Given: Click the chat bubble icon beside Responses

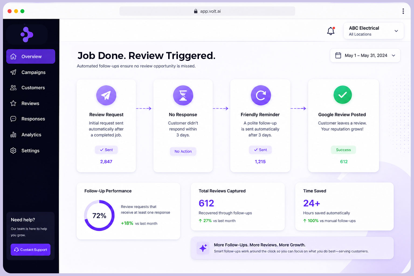Looking at the screenshot, I should (x=13, y=119).
